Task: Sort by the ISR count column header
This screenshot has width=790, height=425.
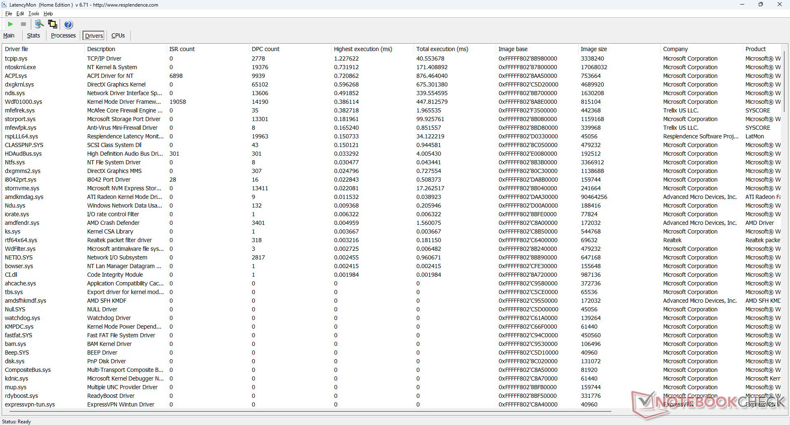Action: (x=208, y=49)
